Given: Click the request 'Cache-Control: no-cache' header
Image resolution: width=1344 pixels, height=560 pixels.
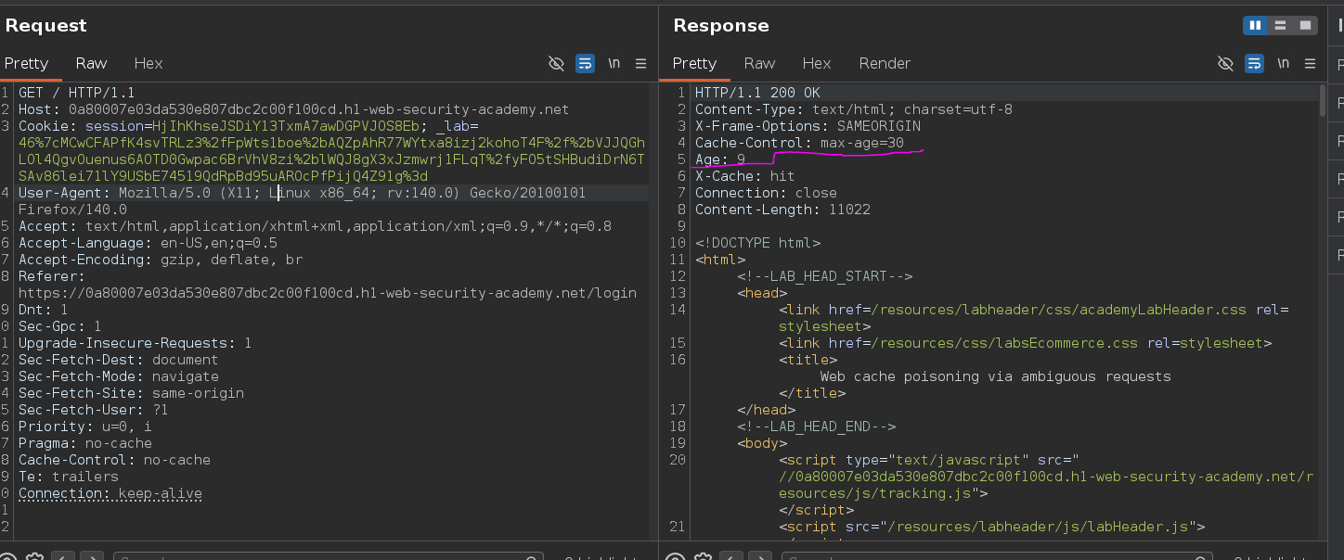Looking at the screenshot, I should [x=114, y=460].
